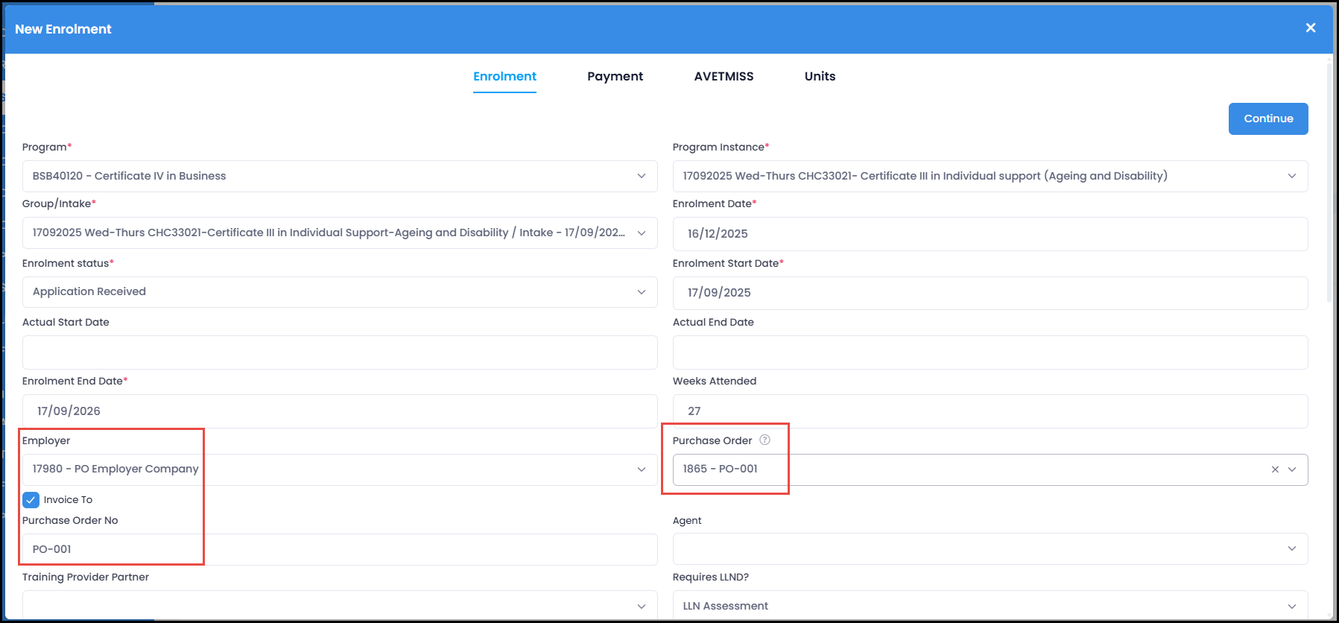Open the Units tab

(x=820, y=77)
